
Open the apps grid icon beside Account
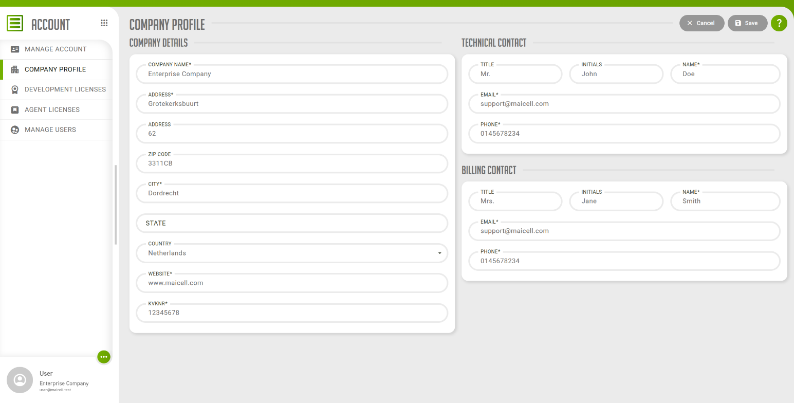[x=104, y=23]
